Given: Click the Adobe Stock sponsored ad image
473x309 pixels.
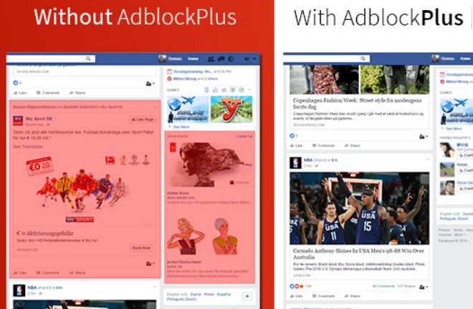Looking at the screenshot, I should [210, 164].
